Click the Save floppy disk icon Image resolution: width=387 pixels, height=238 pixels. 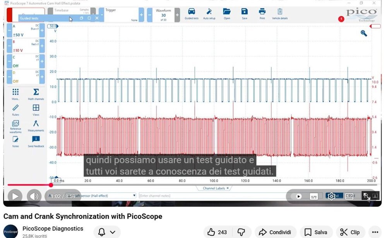click(x=244, y=12)
